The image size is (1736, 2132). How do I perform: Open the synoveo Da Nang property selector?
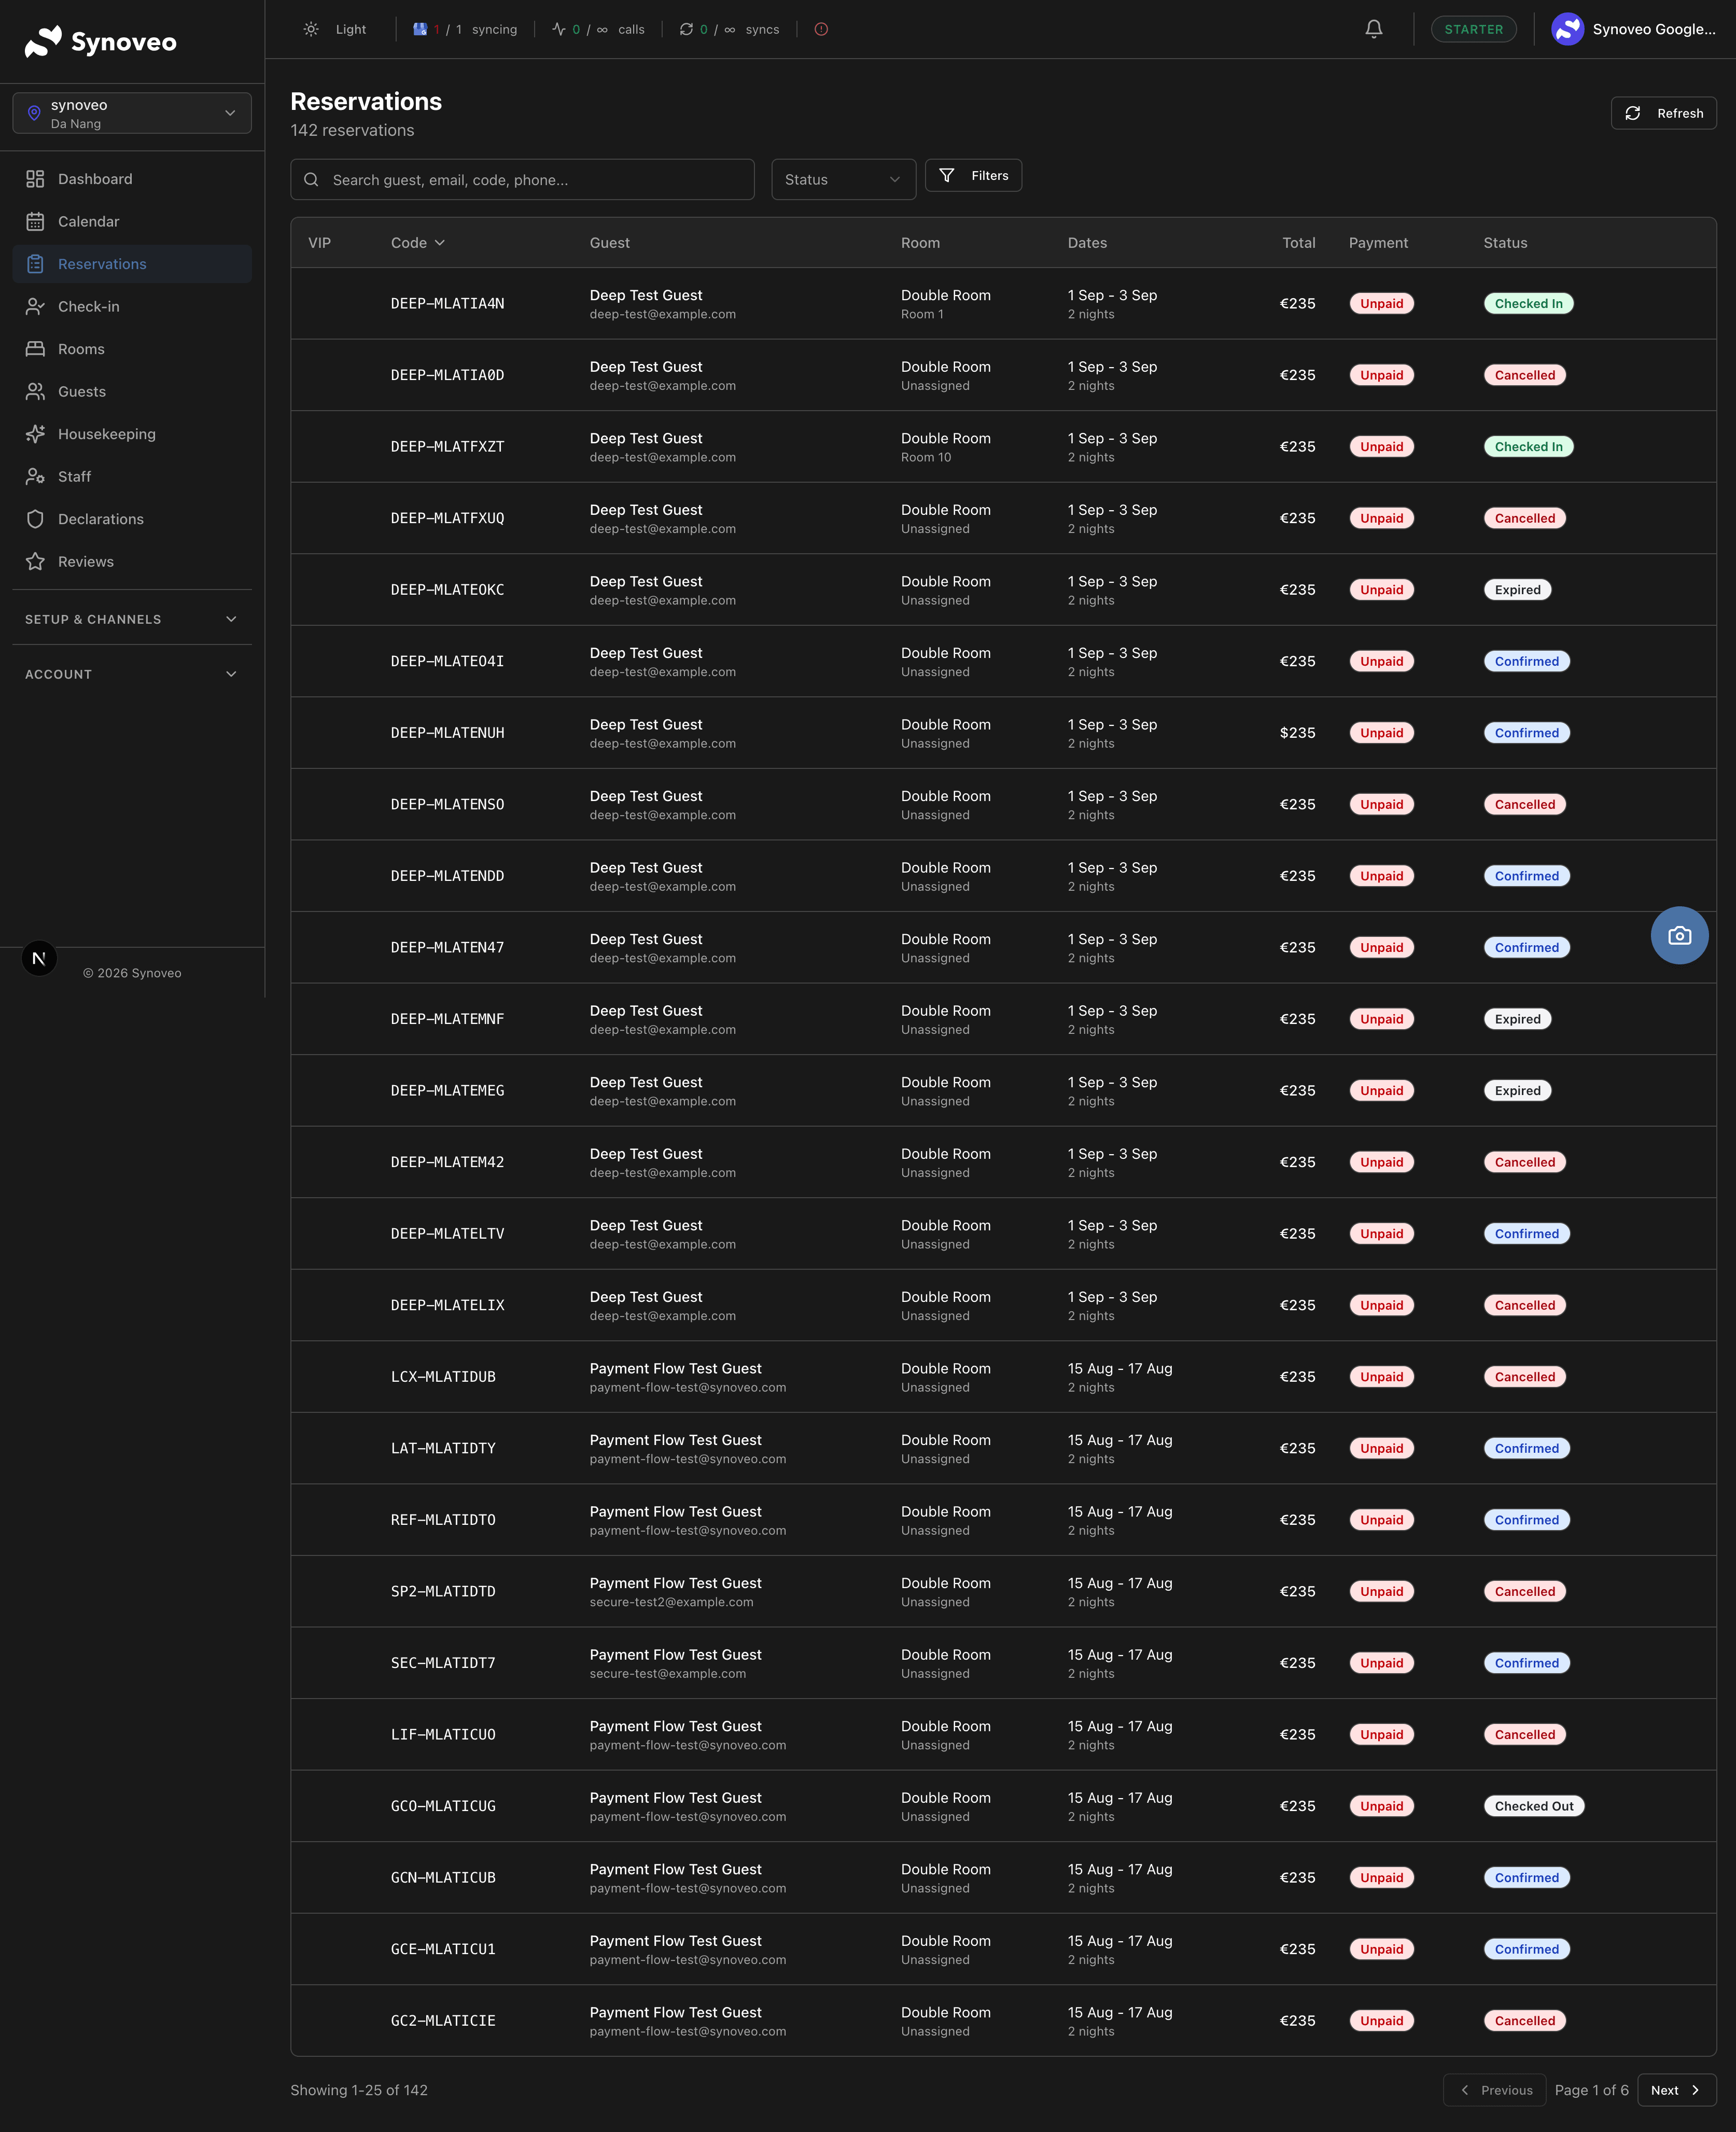[x=131, y=113]
